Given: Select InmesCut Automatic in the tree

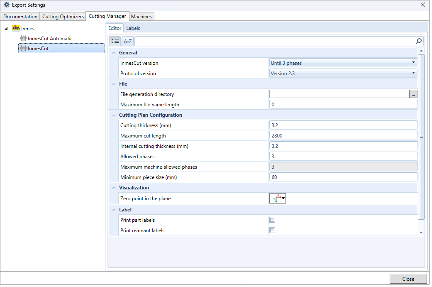Looking at the screenshot, I should click(50, 39).
